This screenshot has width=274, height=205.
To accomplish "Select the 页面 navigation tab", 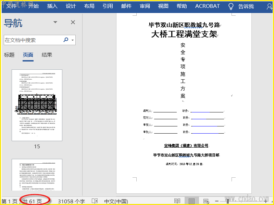I will click(28, 55).
